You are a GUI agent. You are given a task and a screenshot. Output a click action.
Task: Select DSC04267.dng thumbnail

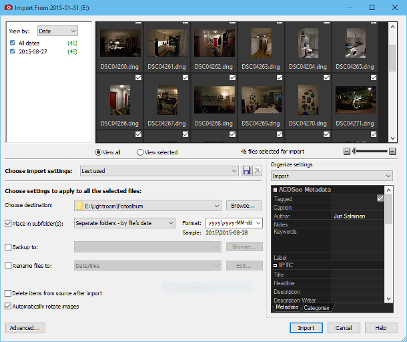(x=167, y=100)
